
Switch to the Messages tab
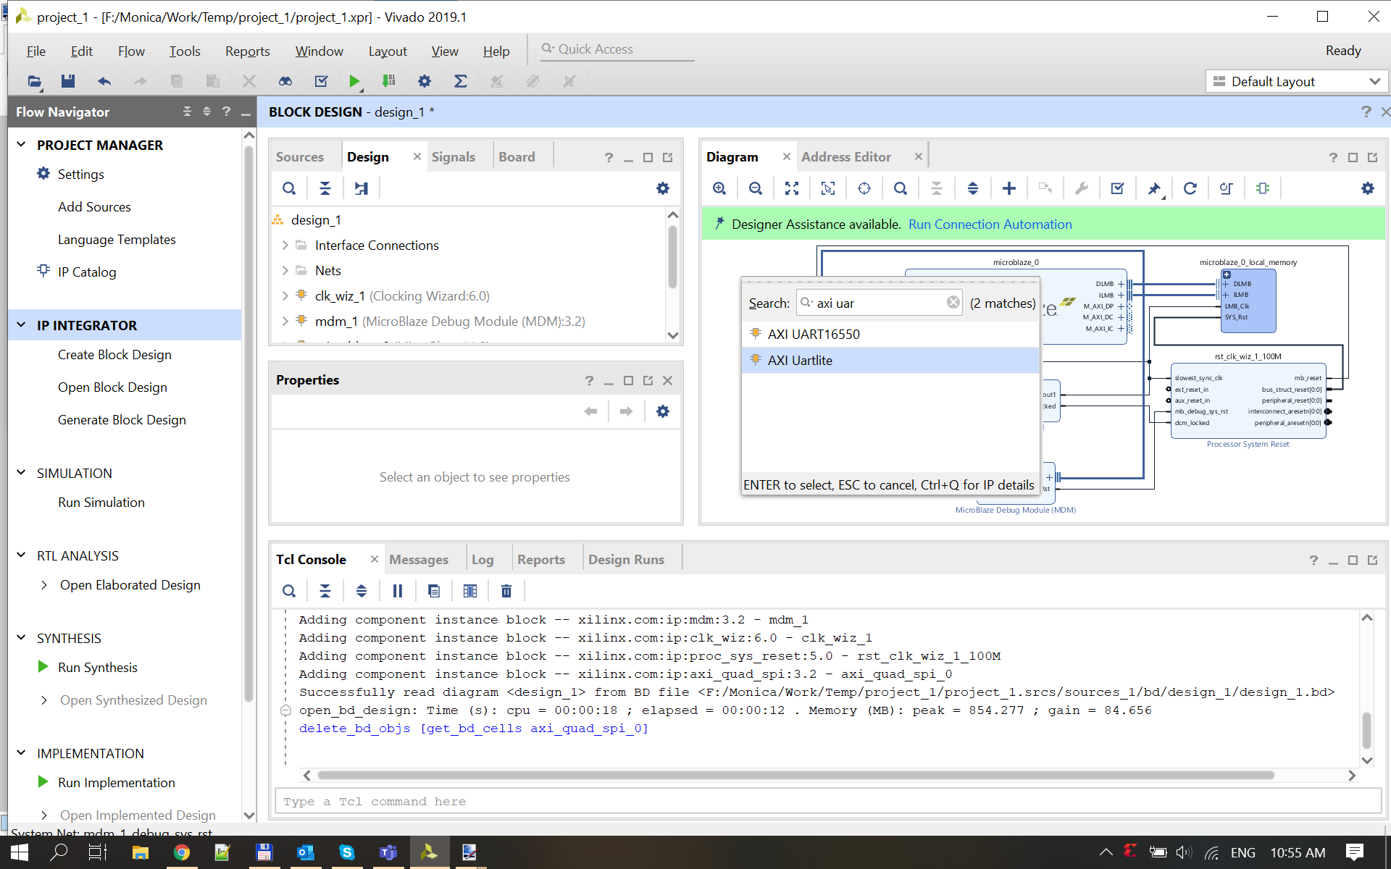[419, 560]
